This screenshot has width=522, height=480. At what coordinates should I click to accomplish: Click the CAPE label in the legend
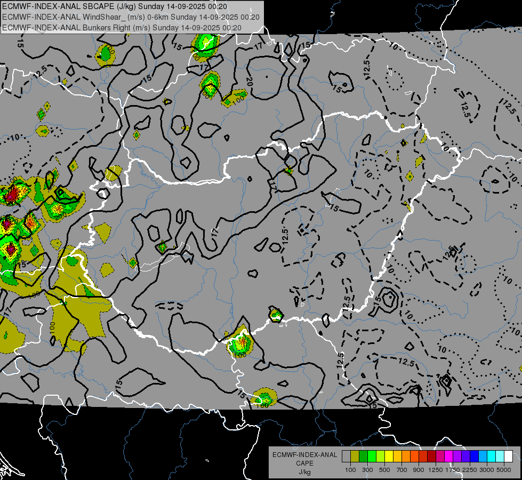[304, 463]
